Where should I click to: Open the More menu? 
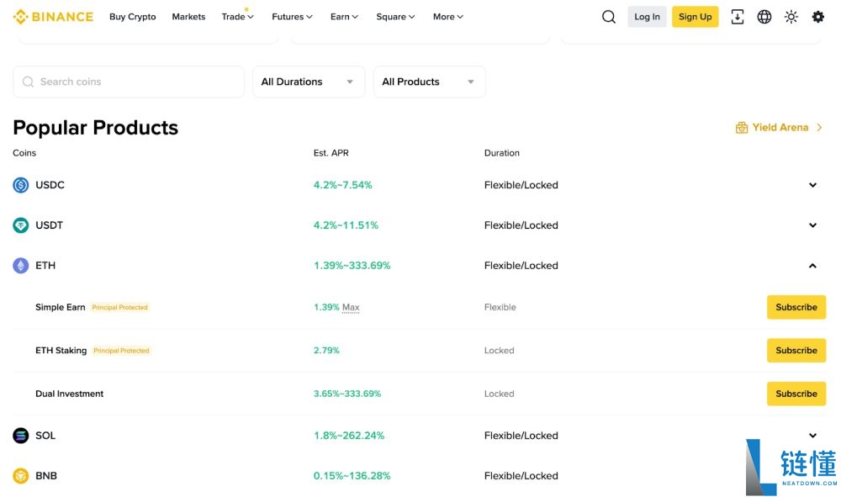point(448,17)
